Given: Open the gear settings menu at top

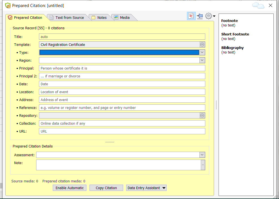Looking at the screenshot, I should (210, 16).
